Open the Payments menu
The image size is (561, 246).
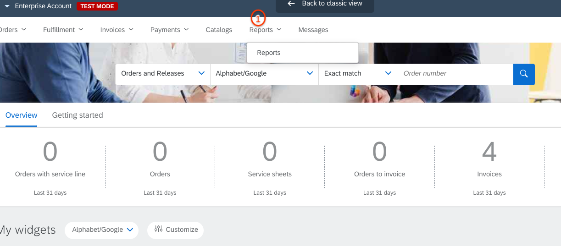click(x=170, y=30)
